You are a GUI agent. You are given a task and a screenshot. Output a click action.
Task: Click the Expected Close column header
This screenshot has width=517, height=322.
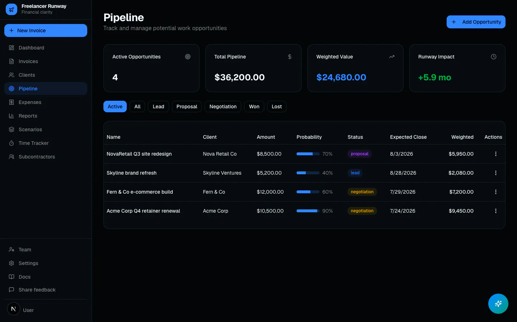tap(408, 137)
